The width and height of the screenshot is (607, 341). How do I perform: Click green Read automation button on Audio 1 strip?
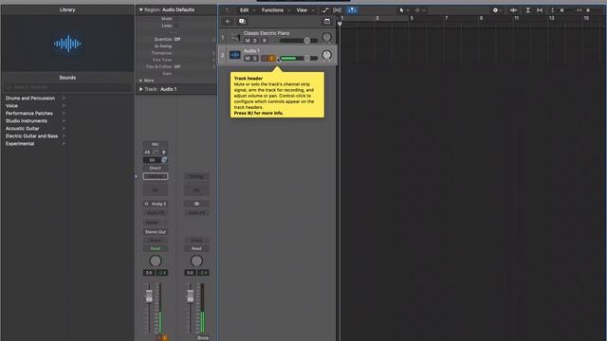point(156,248)
